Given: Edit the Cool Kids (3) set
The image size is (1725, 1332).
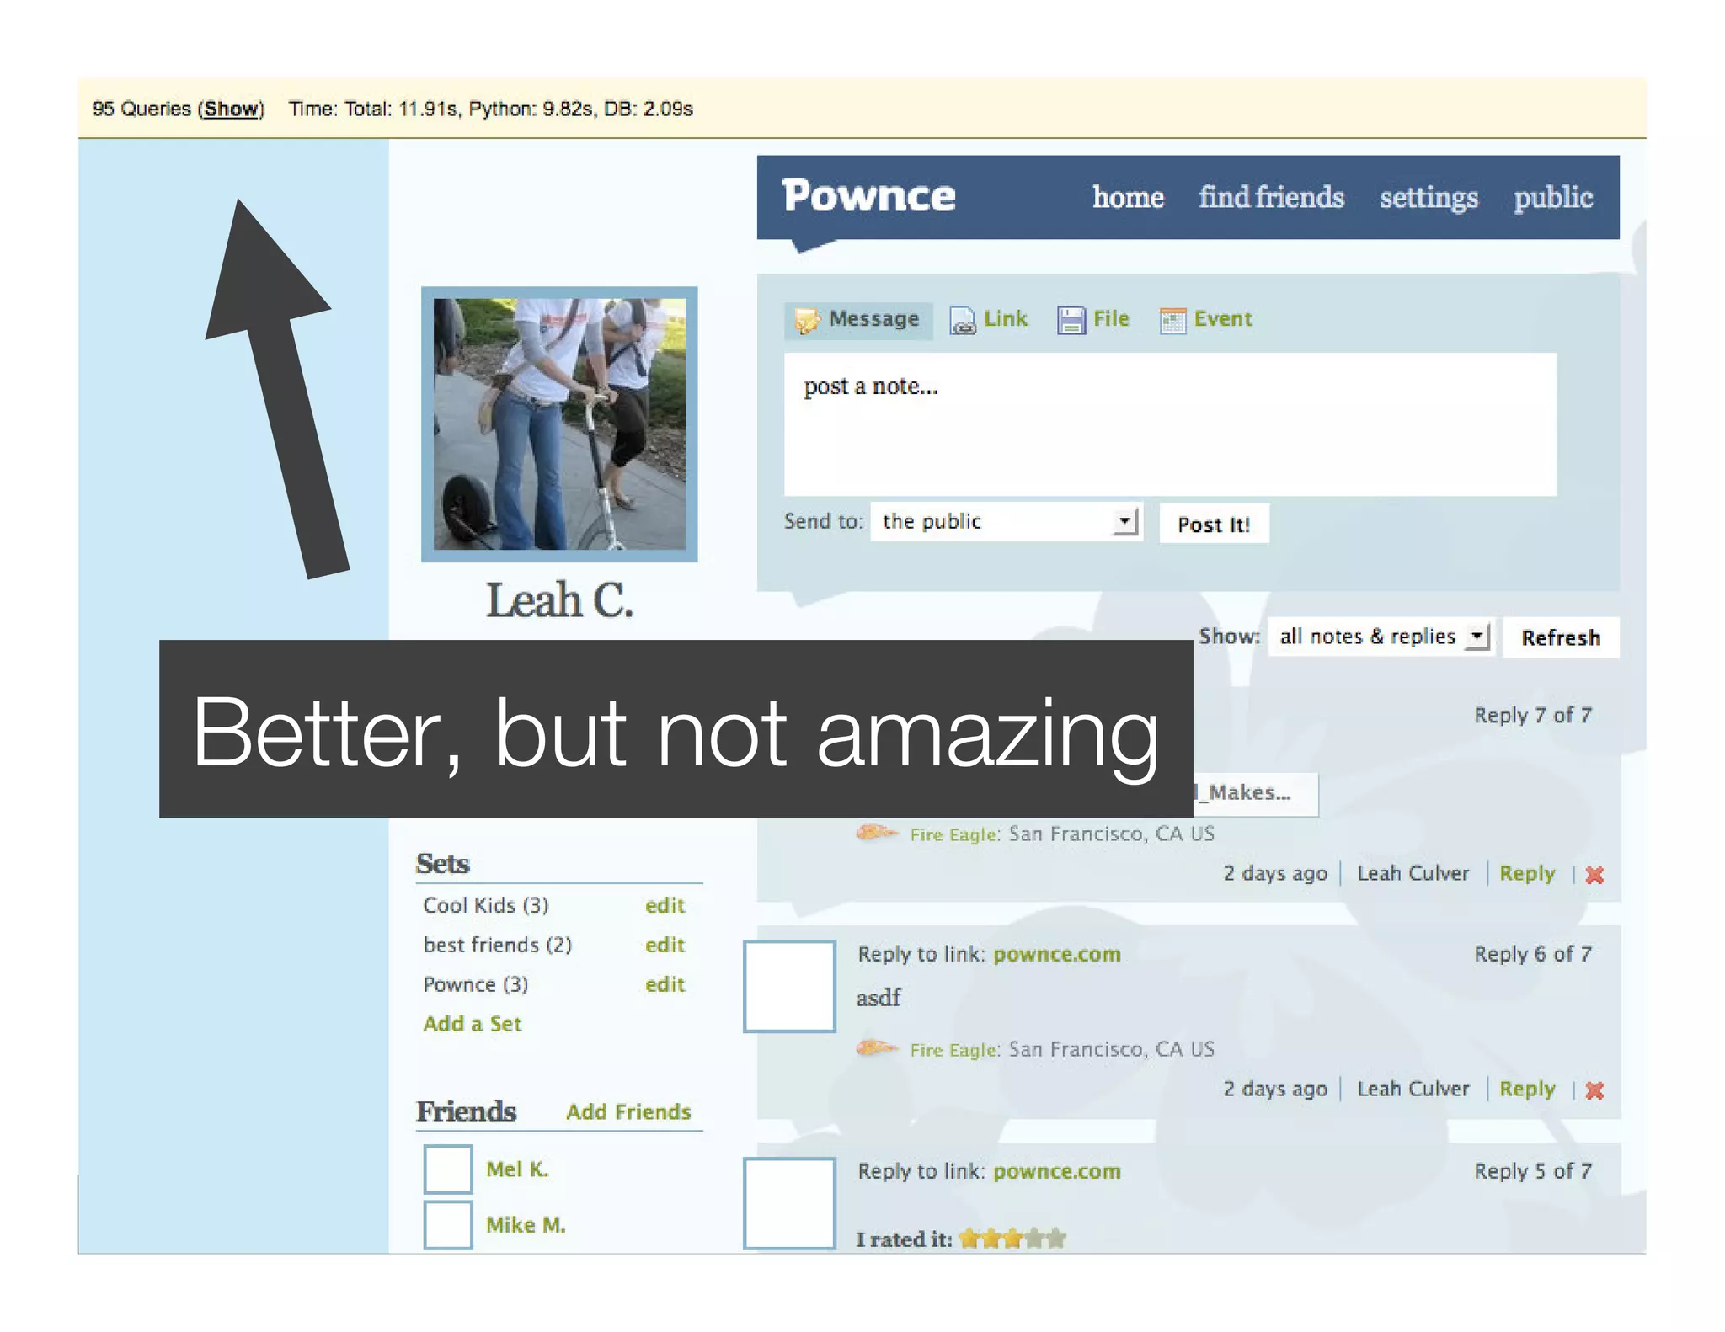Looking at the screenshot, I should 665,905.
